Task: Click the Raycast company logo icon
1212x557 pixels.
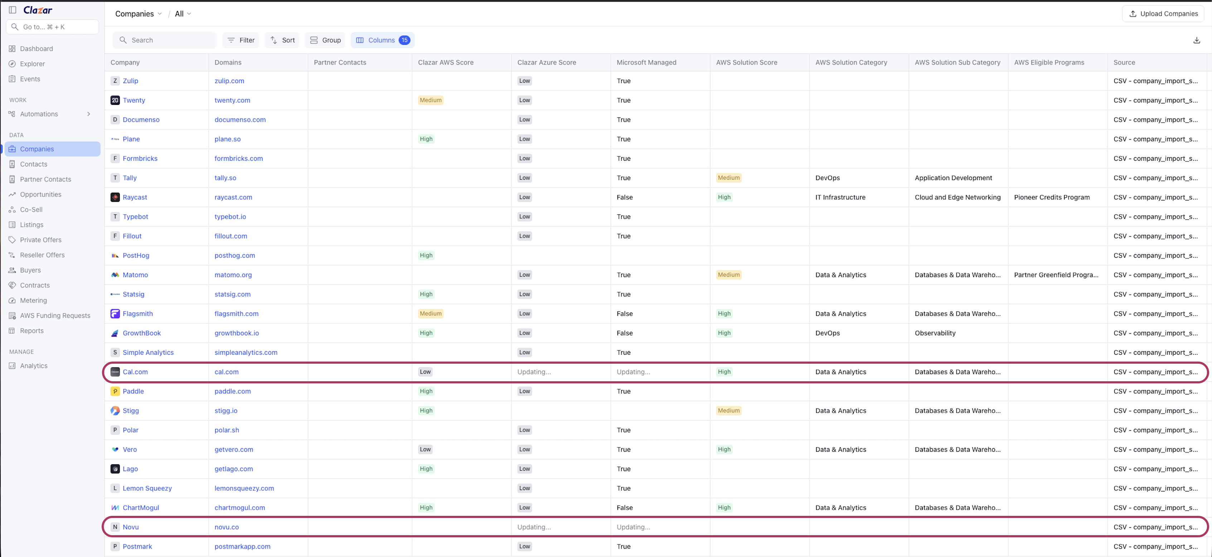Action: (115, 197)
